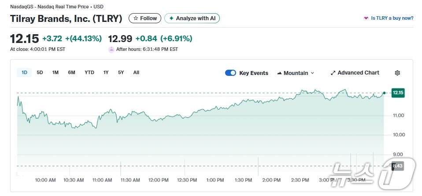This screenshot has height=196, width=422.
Task: Click the previous close price marker
Action: point(398,166)
